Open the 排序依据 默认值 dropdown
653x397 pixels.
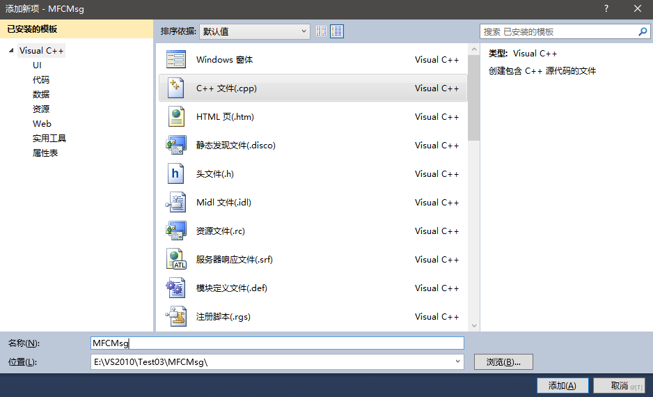click(x=255, y=31)
